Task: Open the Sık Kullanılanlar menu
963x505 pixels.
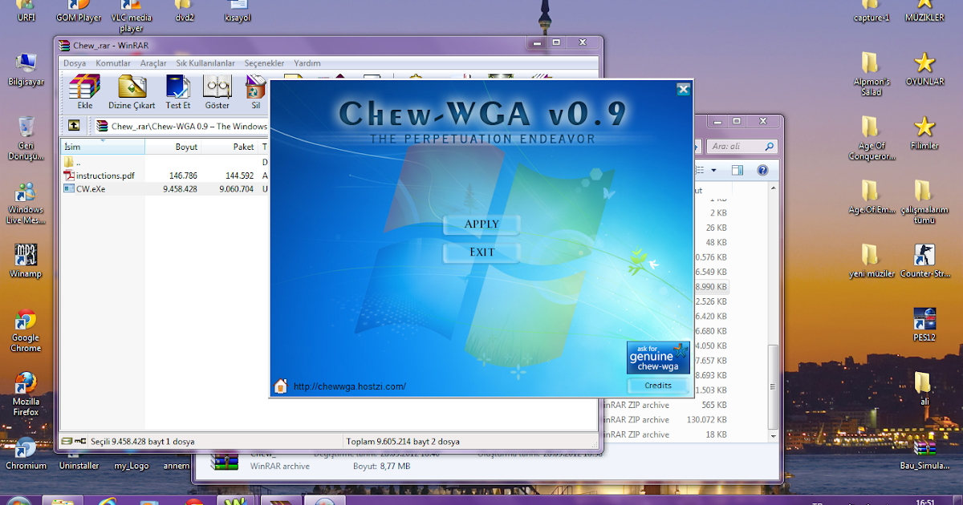Action: point(206,63)
